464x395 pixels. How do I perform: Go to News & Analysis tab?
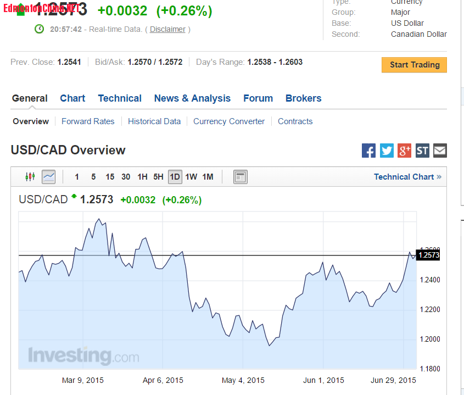click(192, 98)
